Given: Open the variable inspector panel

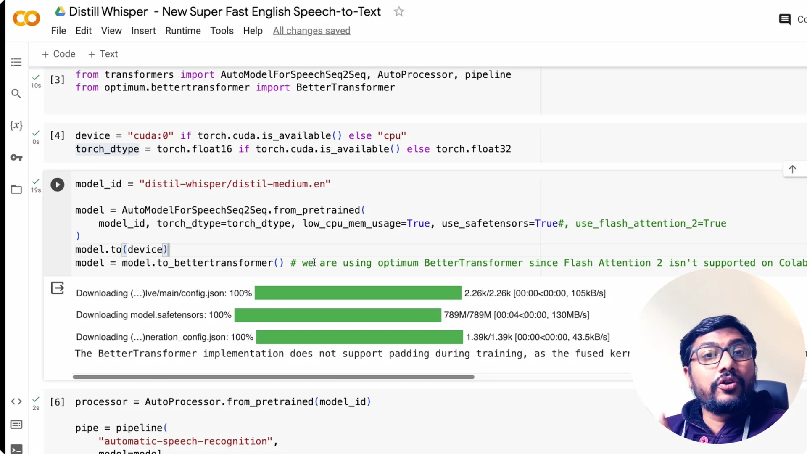Looking at the screenshot, I should click(16, 125).
